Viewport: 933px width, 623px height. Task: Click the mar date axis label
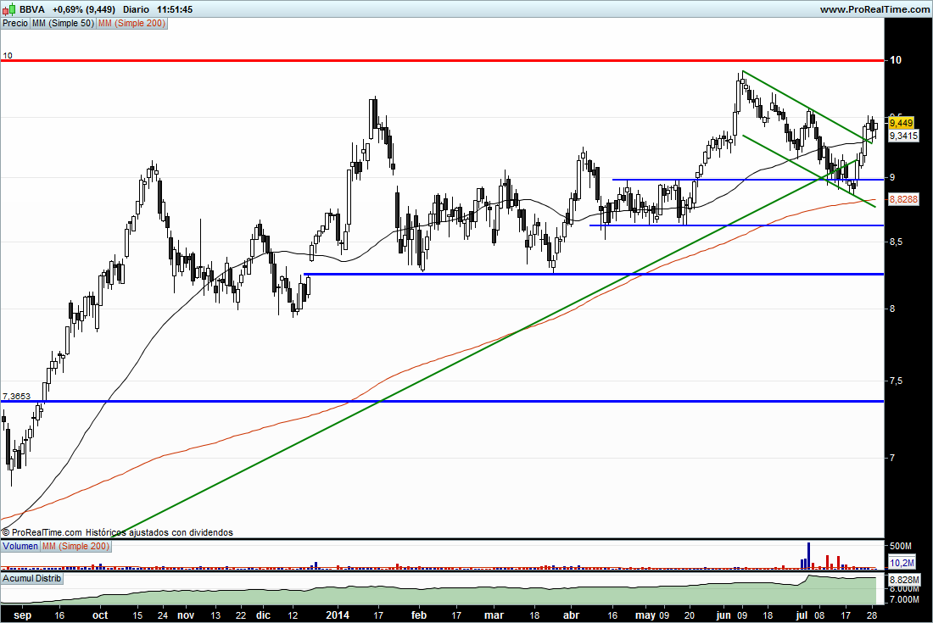[494, 615]
